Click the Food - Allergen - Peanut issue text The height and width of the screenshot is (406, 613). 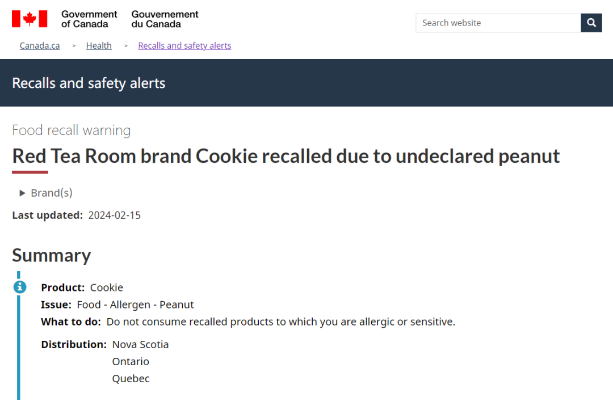pyautogui.click(x=135, y=305)
